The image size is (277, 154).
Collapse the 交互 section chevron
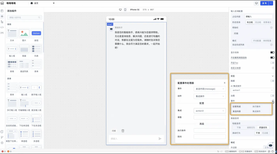272,76
